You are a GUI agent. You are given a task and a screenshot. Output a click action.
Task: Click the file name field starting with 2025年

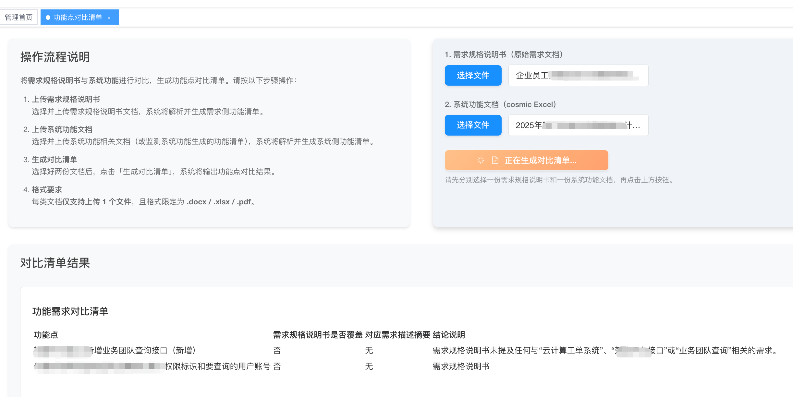pos(578,125)
